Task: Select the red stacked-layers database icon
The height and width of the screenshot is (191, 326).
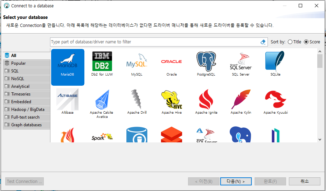Action: (172, 135)
